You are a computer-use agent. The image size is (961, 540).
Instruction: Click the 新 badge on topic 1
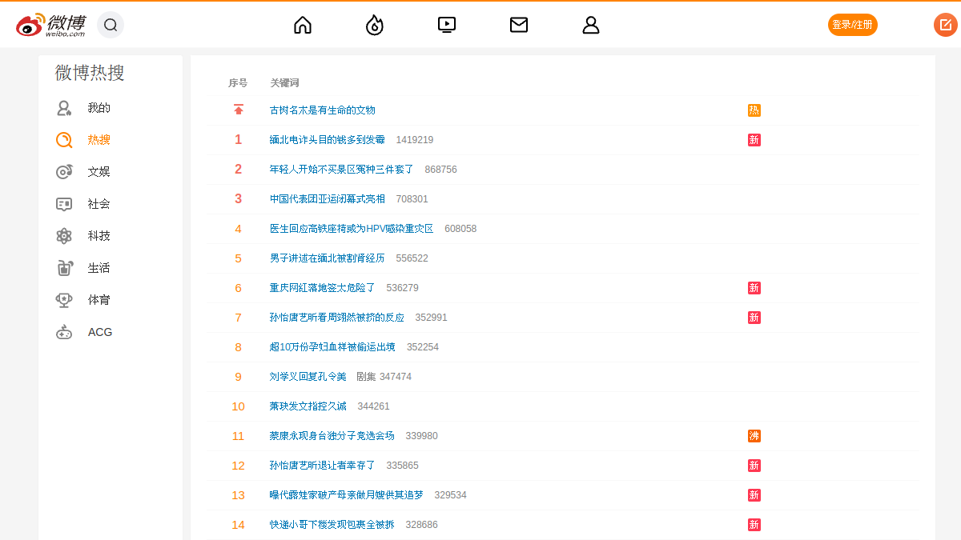coord(754,140)
